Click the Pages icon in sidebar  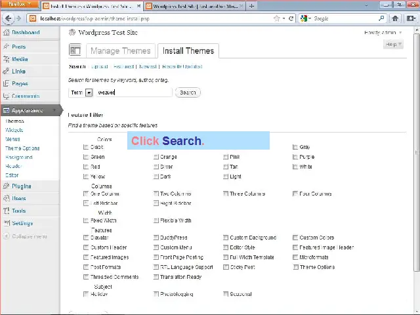tap(6, 83)
